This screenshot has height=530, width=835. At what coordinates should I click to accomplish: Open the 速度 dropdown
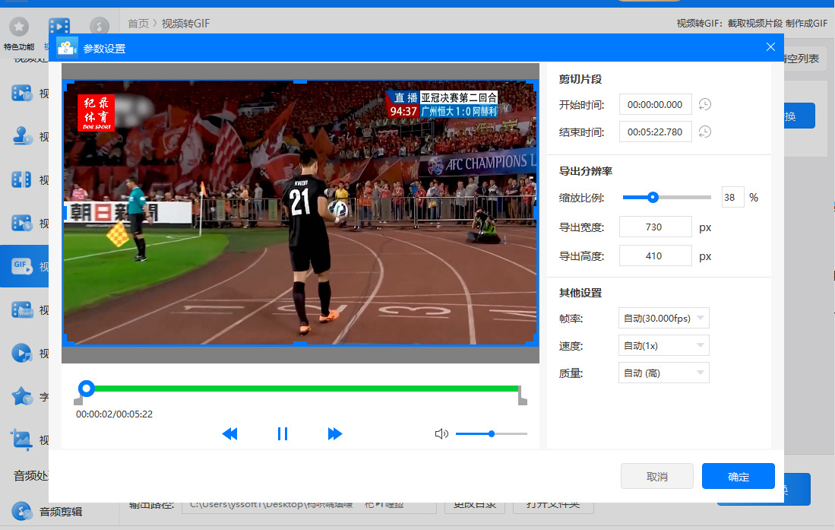[663, 346]
